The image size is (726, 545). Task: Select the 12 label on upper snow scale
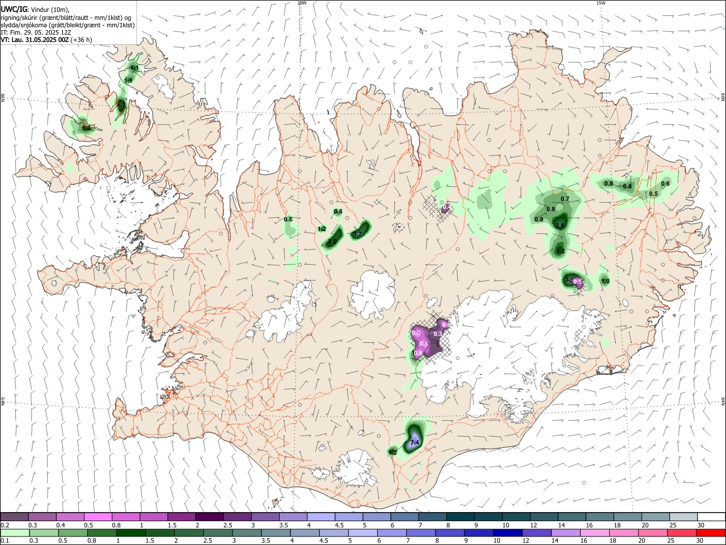tap(533, 525)
